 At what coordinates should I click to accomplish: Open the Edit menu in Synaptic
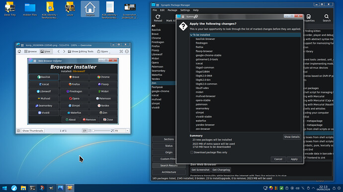click(x=162, y=10)
